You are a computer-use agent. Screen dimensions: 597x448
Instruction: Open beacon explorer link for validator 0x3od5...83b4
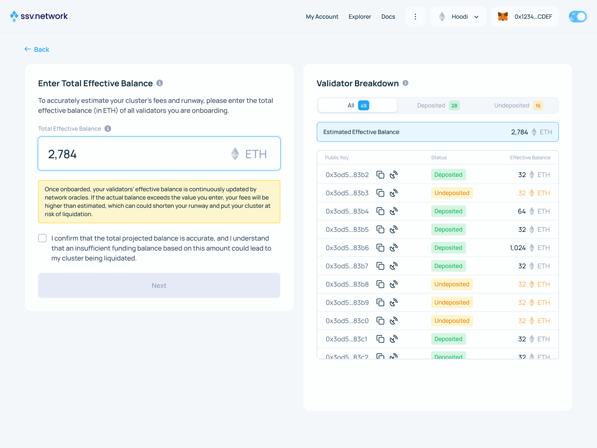(x=393, y=211)
